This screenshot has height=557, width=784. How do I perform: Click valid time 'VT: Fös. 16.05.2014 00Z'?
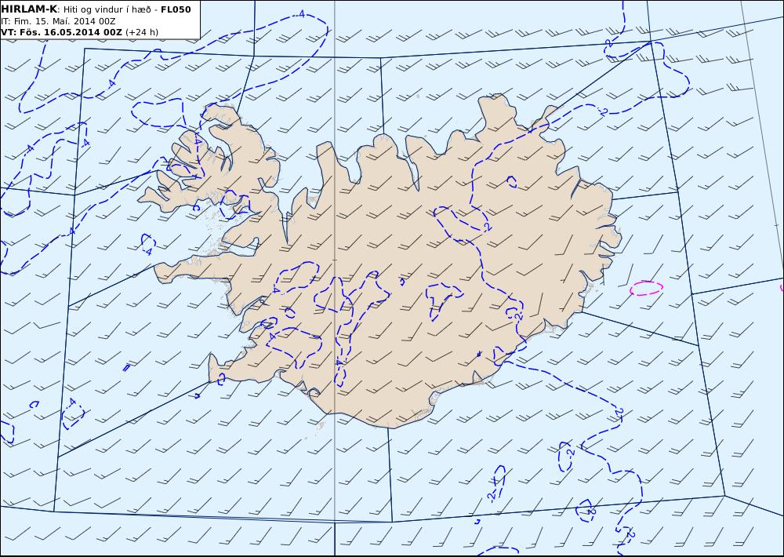tap(61, 32)
